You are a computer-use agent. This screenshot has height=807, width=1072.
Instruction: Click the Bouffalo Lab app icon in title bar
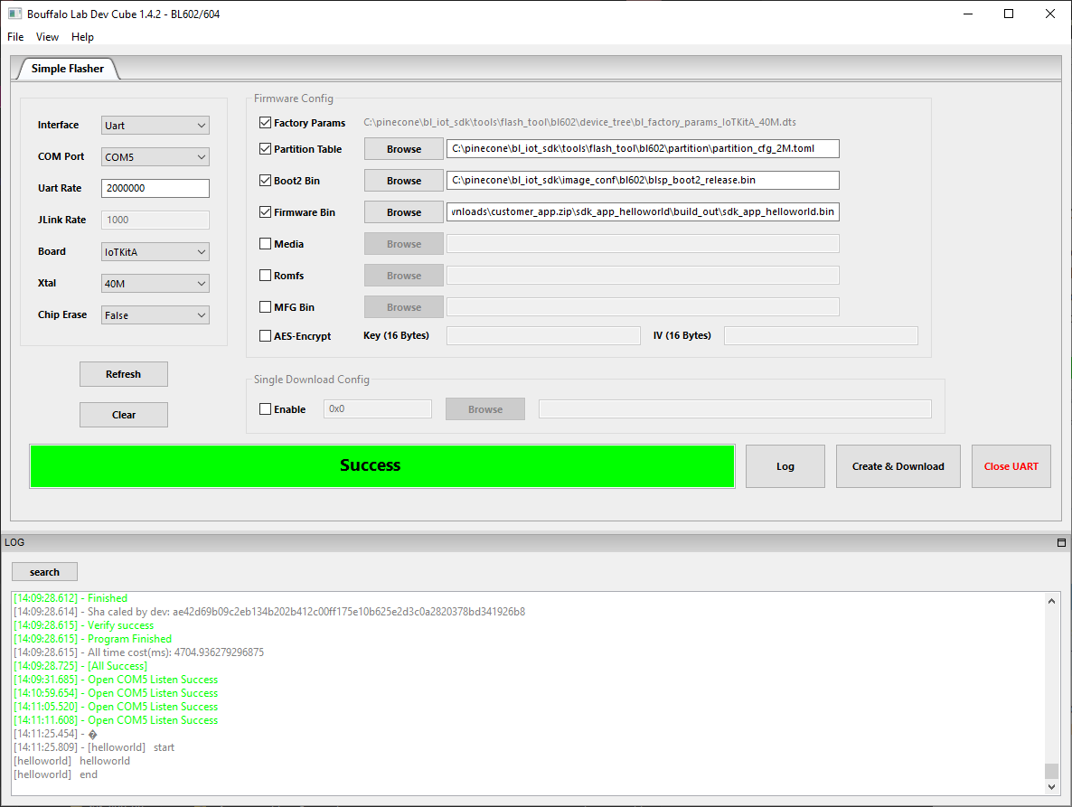click(x=14, y=14)
